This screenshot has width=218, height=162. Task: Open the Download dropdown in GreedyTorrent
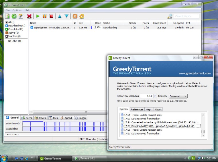[x=178, y=96]
